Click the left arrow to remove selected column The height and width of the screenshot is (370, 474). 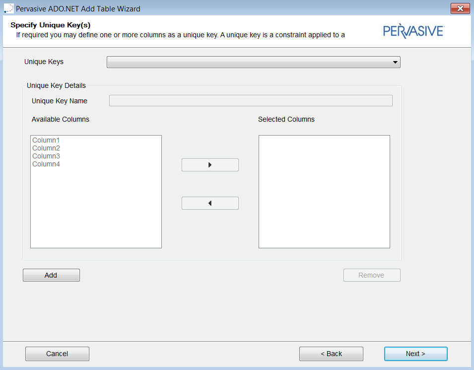coord(210,203)
